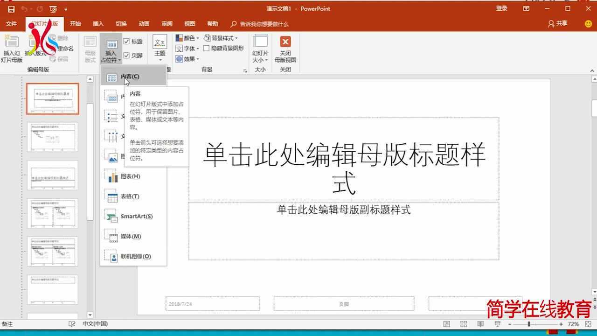Switch to the Transitions (切换) tab
Screen dimensions: 597x336
[x=121, y=24]
